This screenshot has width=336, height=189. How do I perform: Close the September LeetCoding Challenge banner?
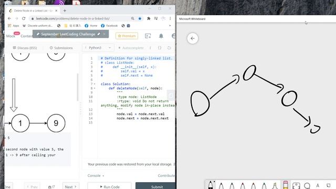click(104, 34)
